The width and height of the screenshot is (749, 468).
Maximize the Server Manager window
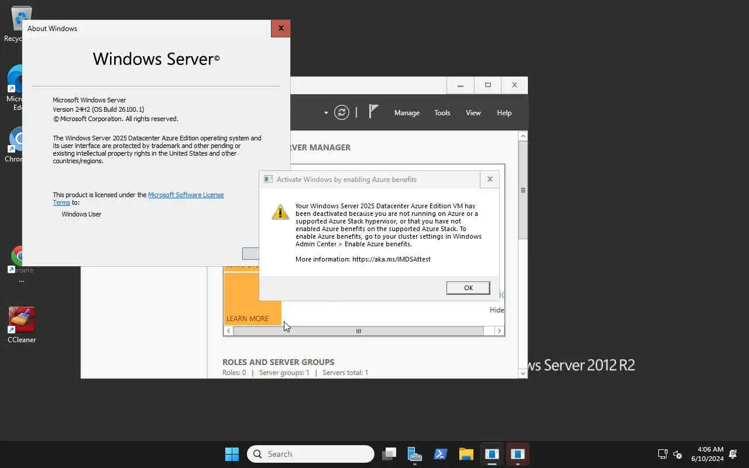[487, 85]
